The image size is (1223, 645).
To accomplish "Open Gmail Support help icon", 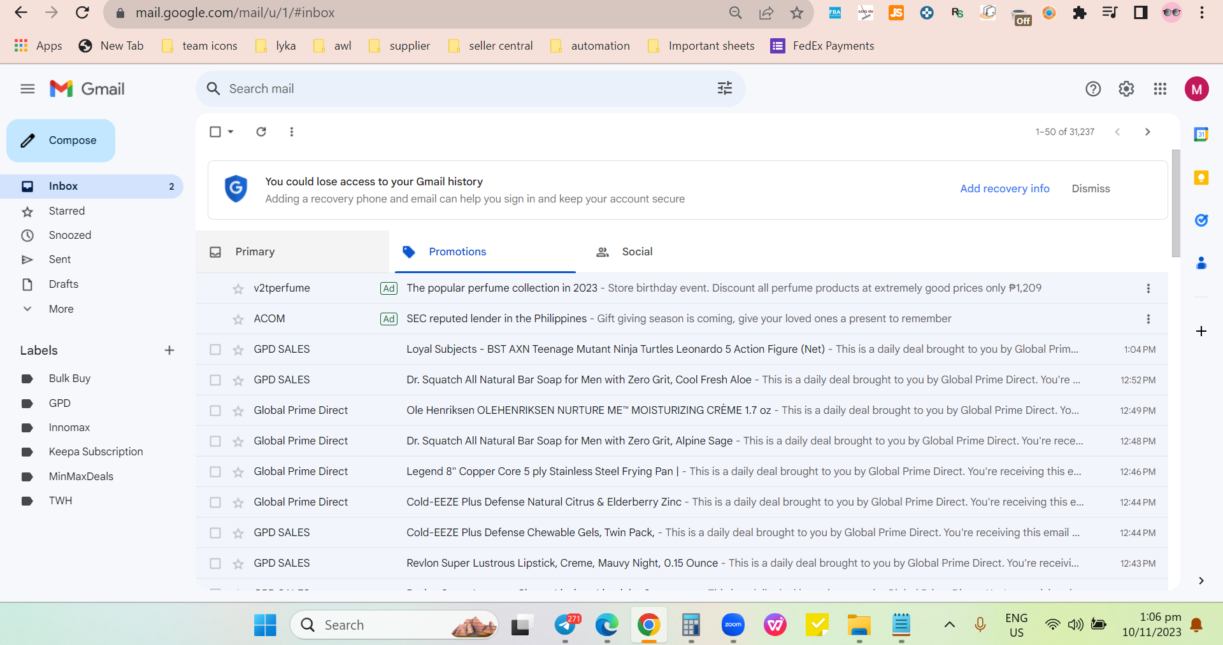I will pyautogui.click(x=1093, y=89).
